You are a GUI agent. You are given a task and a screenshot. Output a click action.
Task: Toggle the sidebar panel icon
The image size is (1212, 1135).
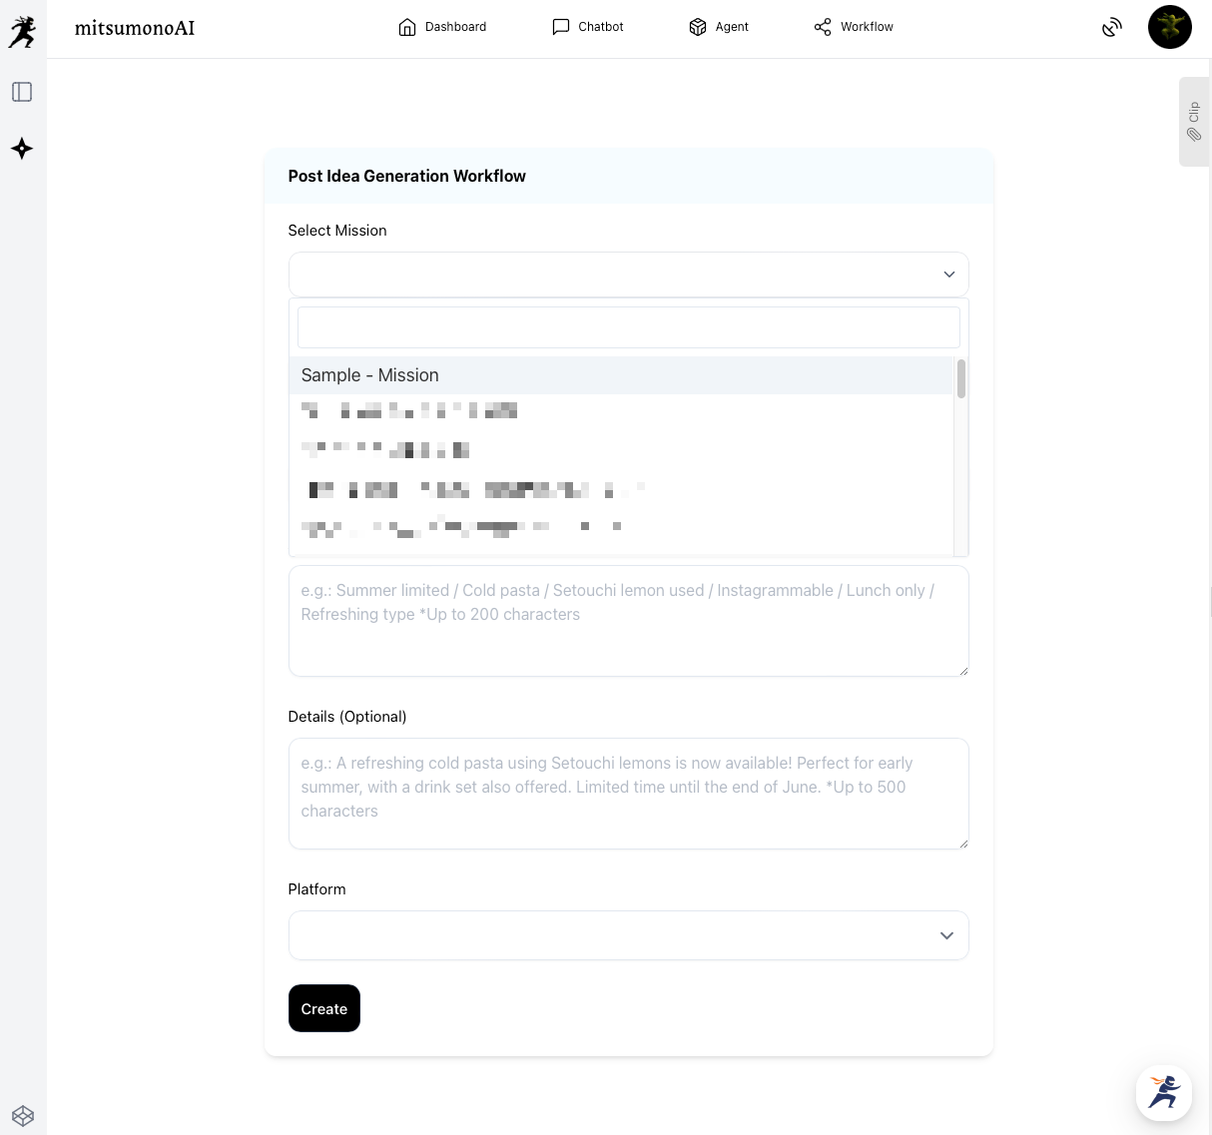(x=22, y=92)
